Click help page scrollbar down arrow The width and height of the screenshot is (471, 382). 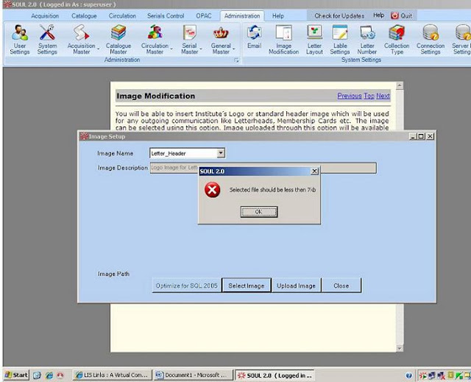pos(400,348)
